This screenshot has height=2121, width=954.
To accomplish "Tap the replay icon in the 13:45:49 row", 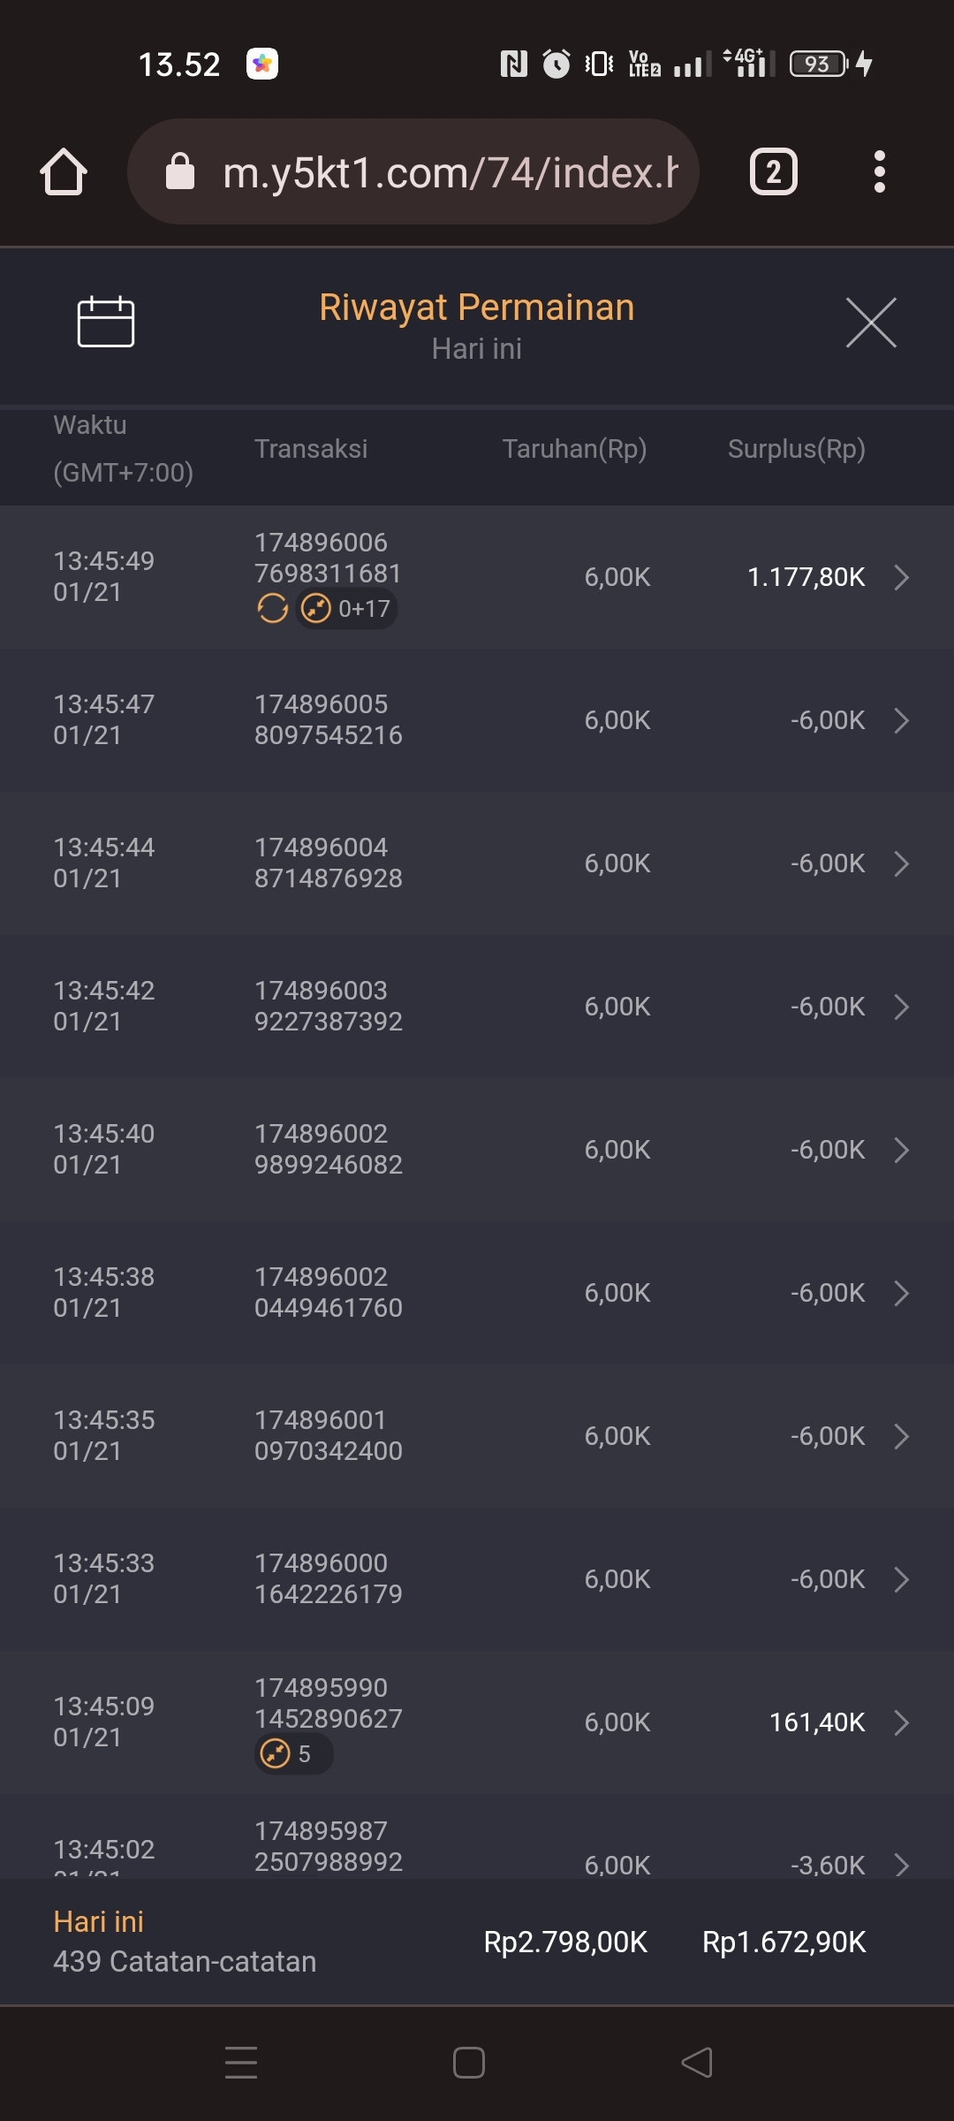I will (272, 609).
